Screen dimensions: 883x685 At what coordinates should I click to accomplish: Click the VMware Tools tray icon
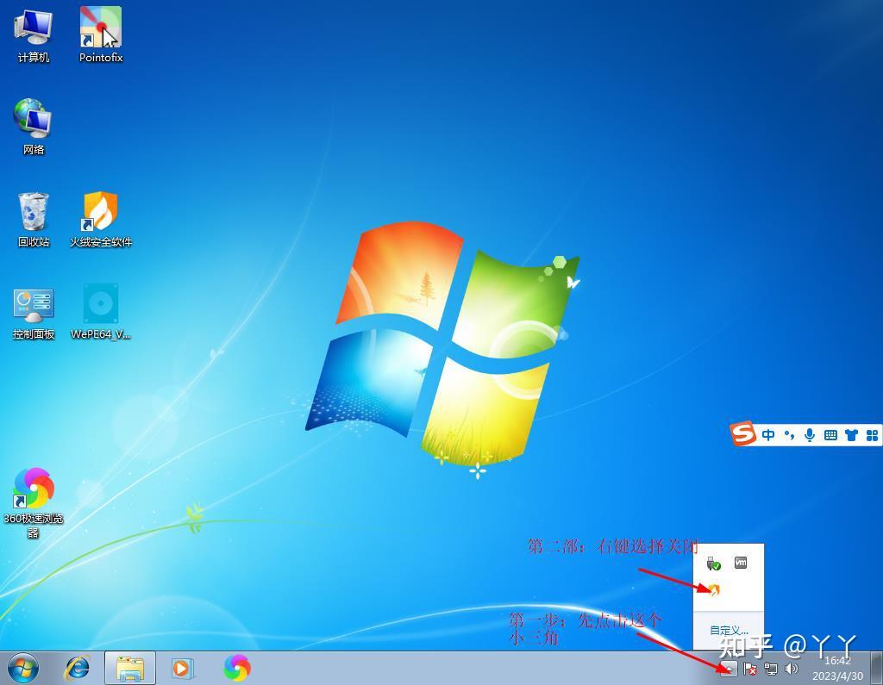click(741, 563)
